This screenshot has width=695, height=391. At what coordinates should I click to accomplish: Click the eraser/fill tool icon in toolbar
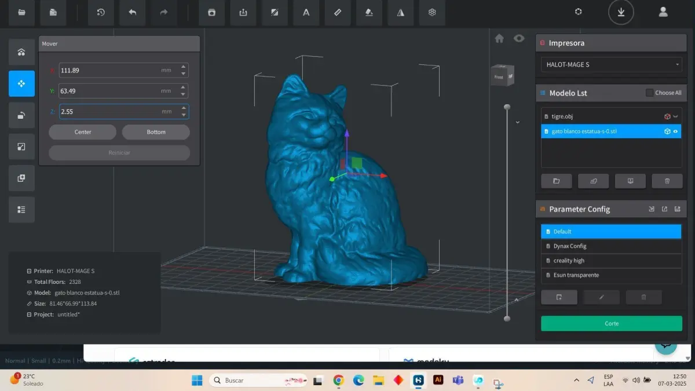coord(369,12)
